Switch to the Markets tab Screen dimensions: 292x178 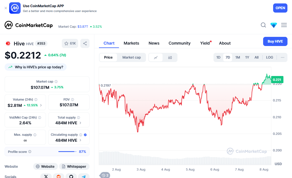click(131, 43)
